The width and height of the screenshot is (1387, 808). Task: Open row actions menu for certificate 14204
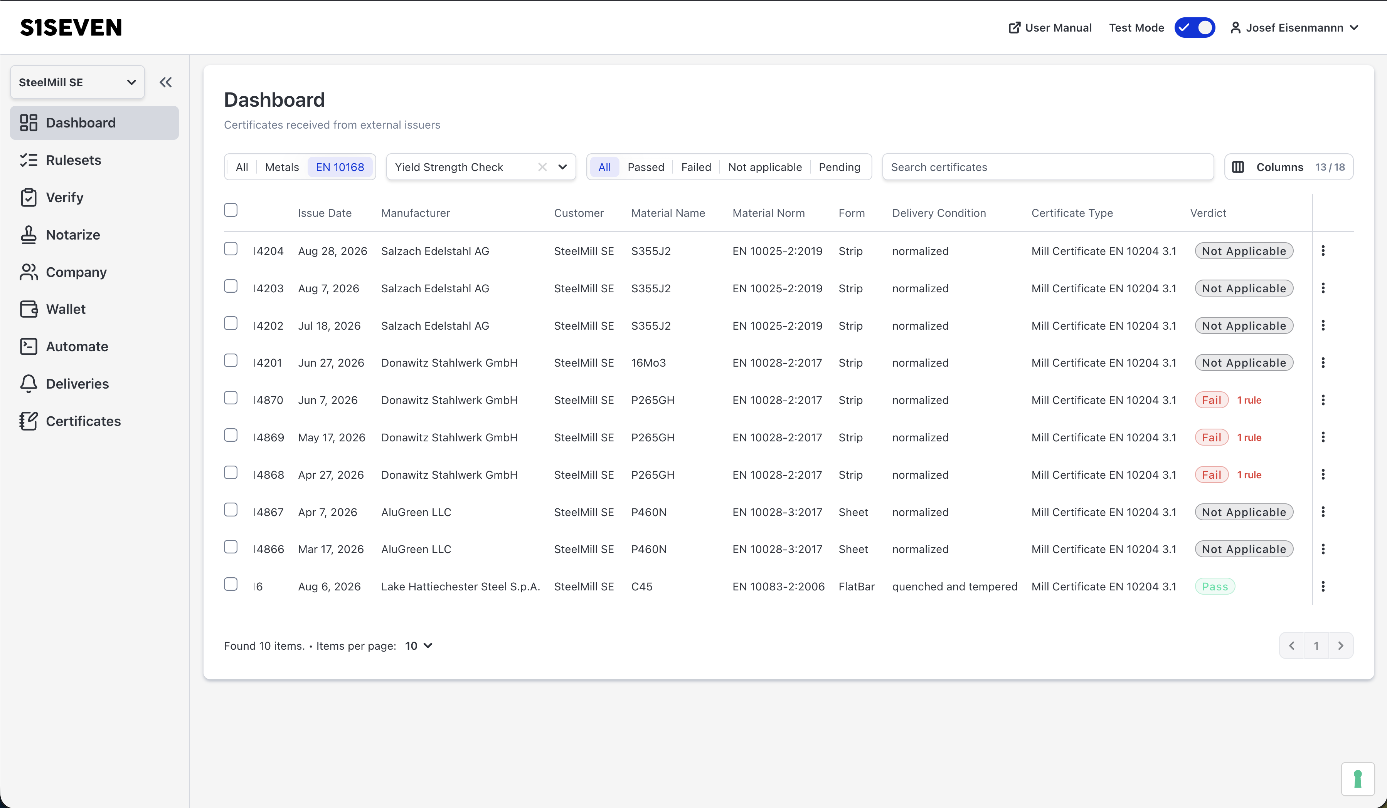(1323, 251)
